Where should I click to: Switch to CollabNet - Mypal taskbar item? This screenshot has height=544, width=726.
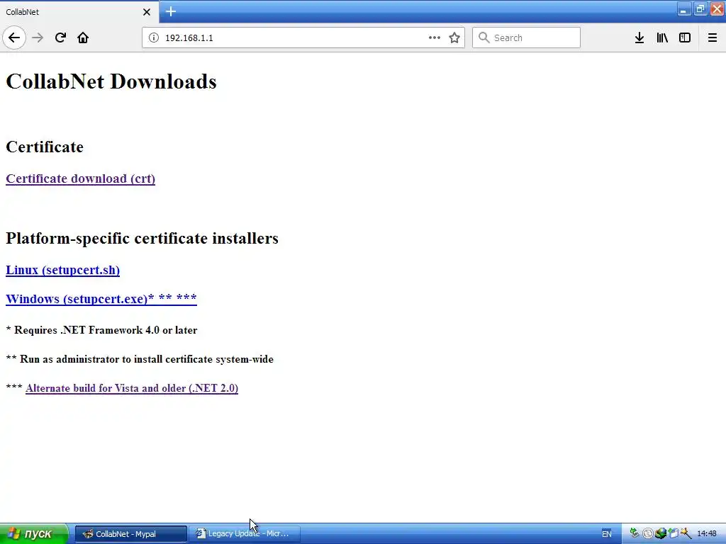[x=131, y=534]
